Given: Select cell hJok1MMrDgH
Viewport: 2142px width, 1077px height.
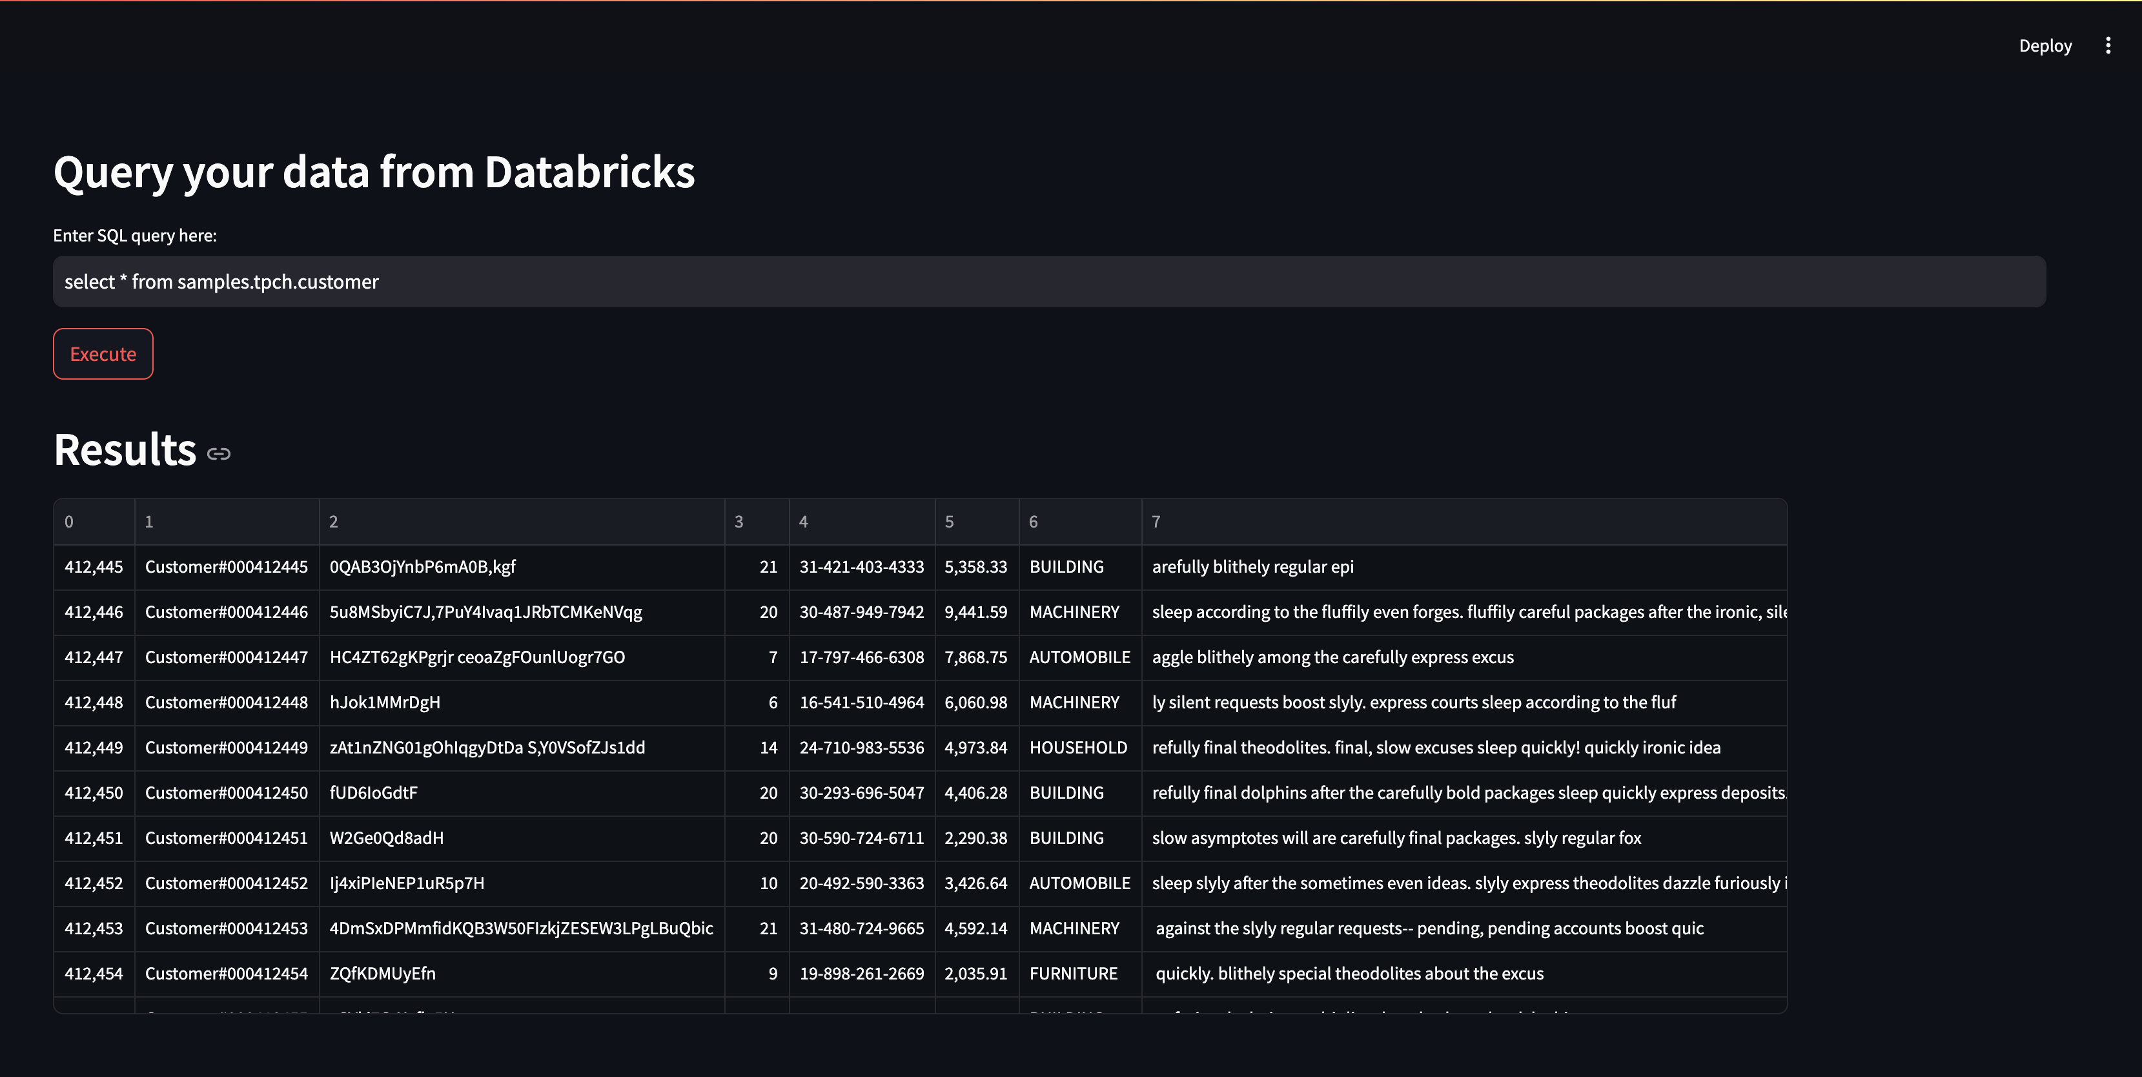Looking at the screenshot, I should [x=522, y=703].
